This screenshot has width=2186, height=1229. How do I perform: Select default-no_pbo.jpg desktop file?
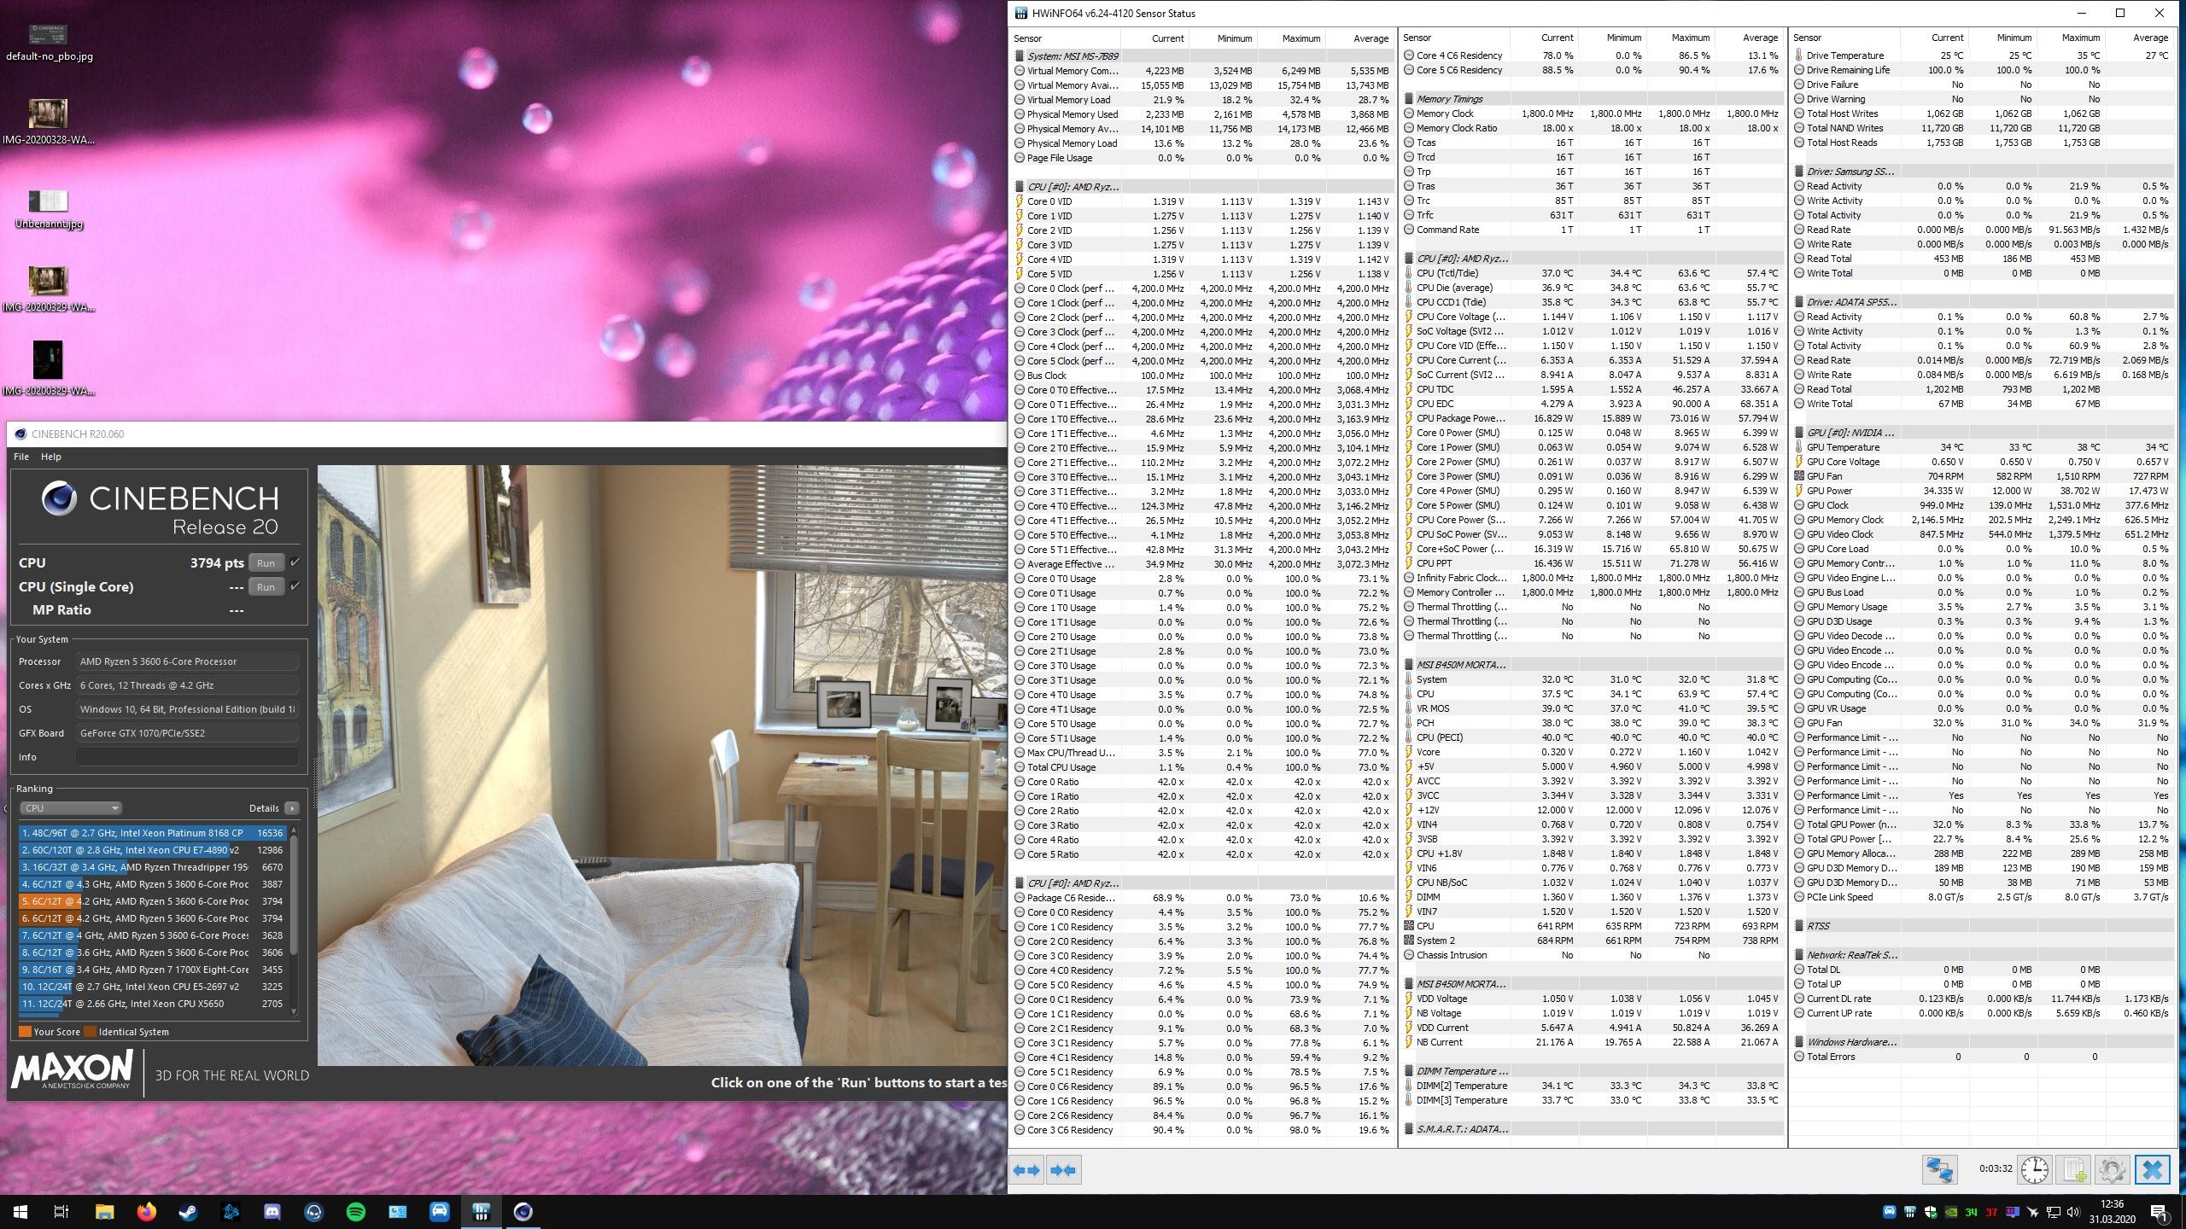coord(49,43)
